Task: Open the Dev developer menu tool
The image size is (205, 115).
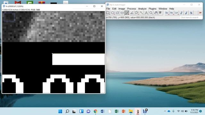Action: pos(167,13)
